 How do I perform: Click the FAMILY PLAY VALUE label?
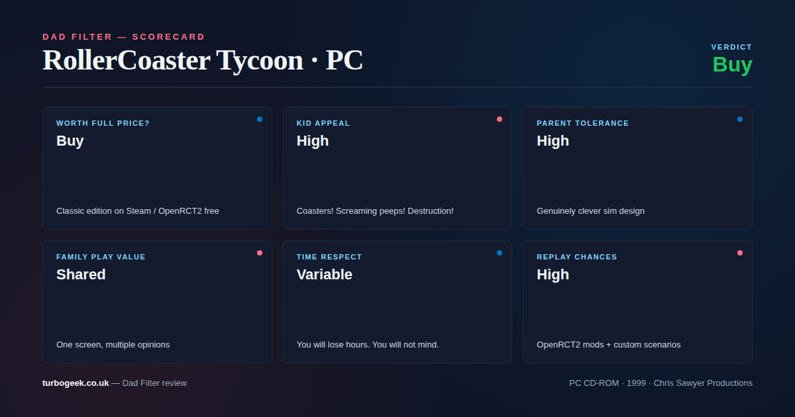[101, 257]
